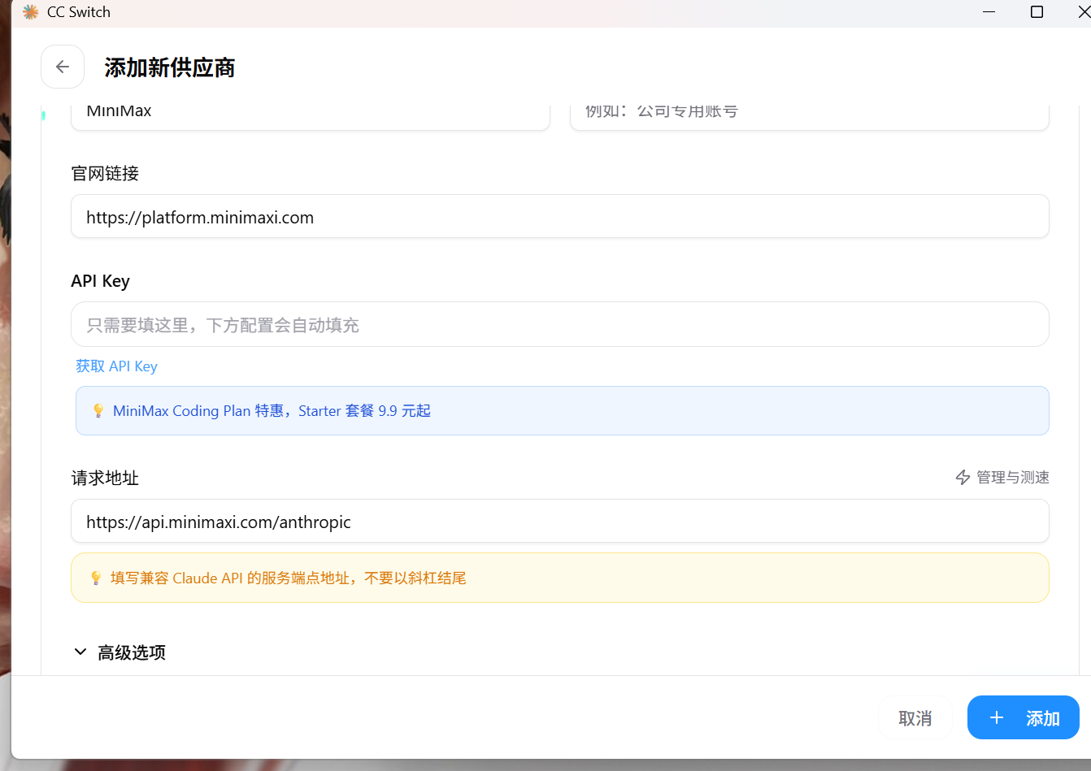The image size is (1091, 771).
Task: Click the lightbulb icon in yellow hint
Action: [x=96, y=578]
